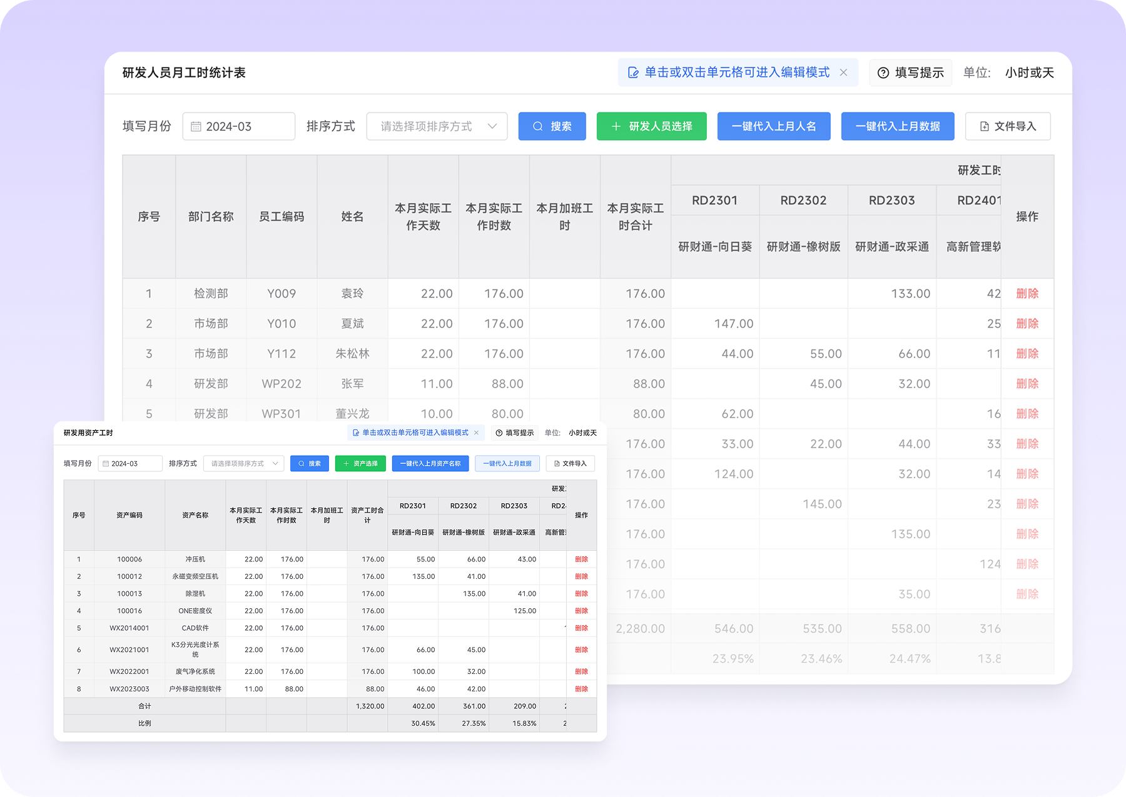Delete the row for 袁玲
1126x797 pixels.
click(x=1027, y=294)
